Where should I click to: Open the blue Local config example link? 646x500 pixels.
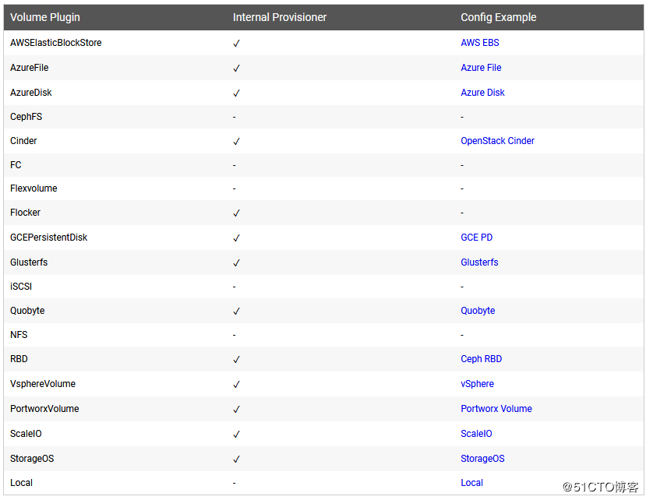(471, 483)
